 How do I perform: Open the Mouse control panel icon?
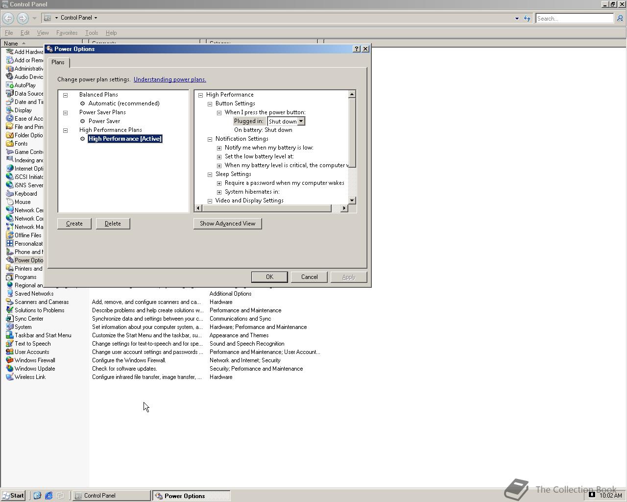pyautogui.click(x=9, y=202)
